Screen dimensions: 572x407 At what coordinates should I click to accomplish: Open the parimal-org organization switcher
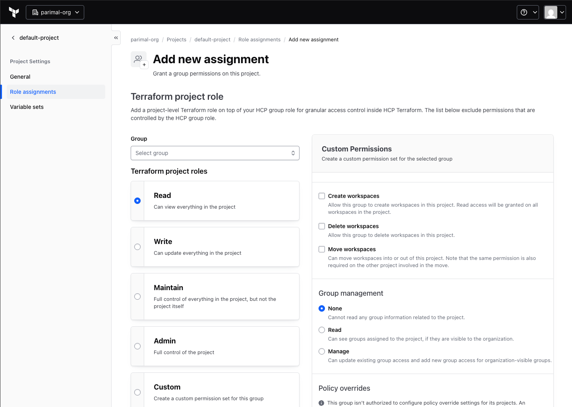(x=55, y=12)
